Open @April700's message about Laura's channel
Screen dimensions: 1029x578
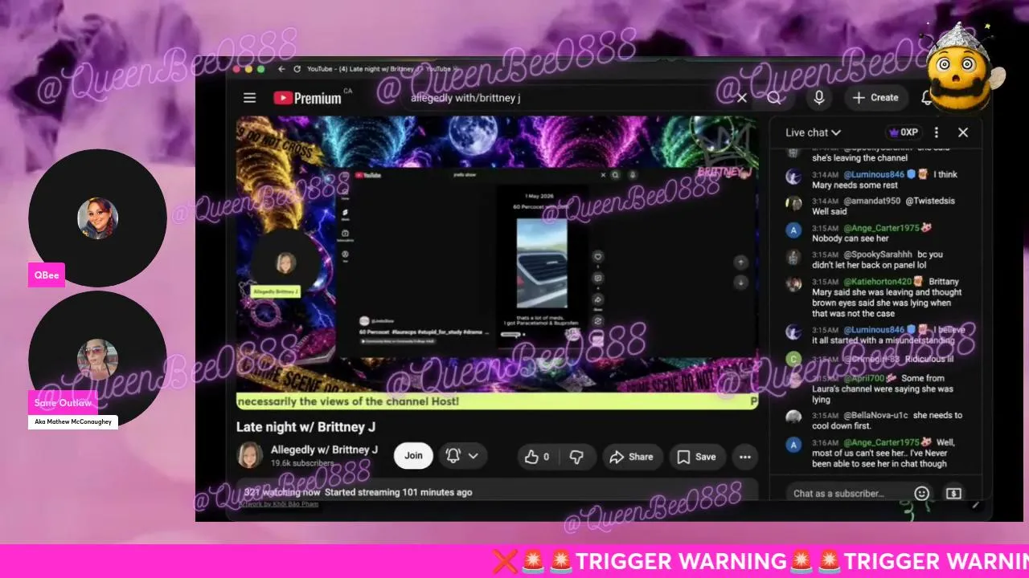tap(876, 389)
